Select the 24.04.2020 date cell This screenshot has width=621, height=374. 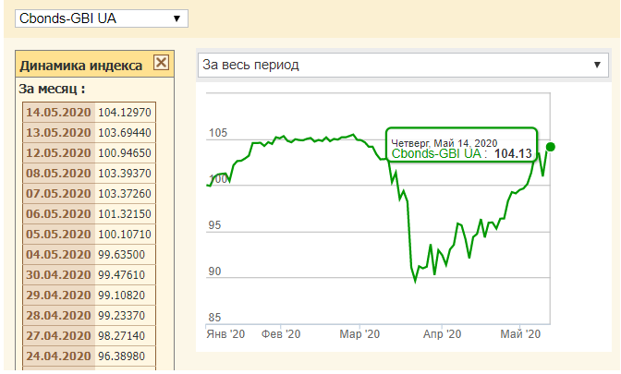point(58,356)
